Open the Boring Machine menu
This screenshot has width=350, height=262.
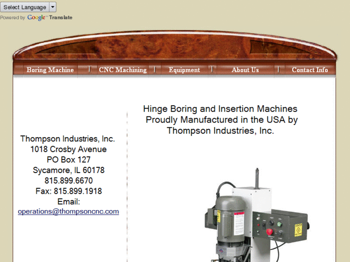[50, 70]
